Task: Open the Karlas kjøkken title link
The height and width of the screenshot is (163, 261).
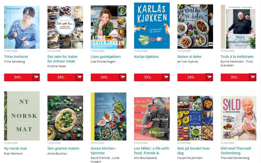Action: [146, 57]
